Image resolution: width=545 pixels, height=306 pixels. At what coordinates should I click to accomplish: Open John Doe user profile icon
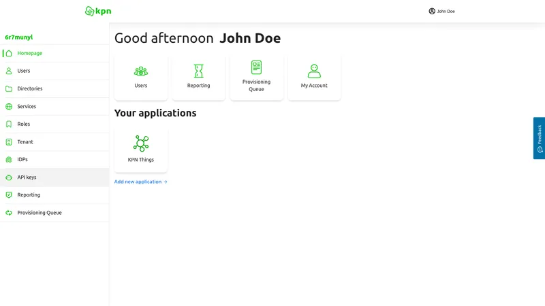[x=432, y=11]
